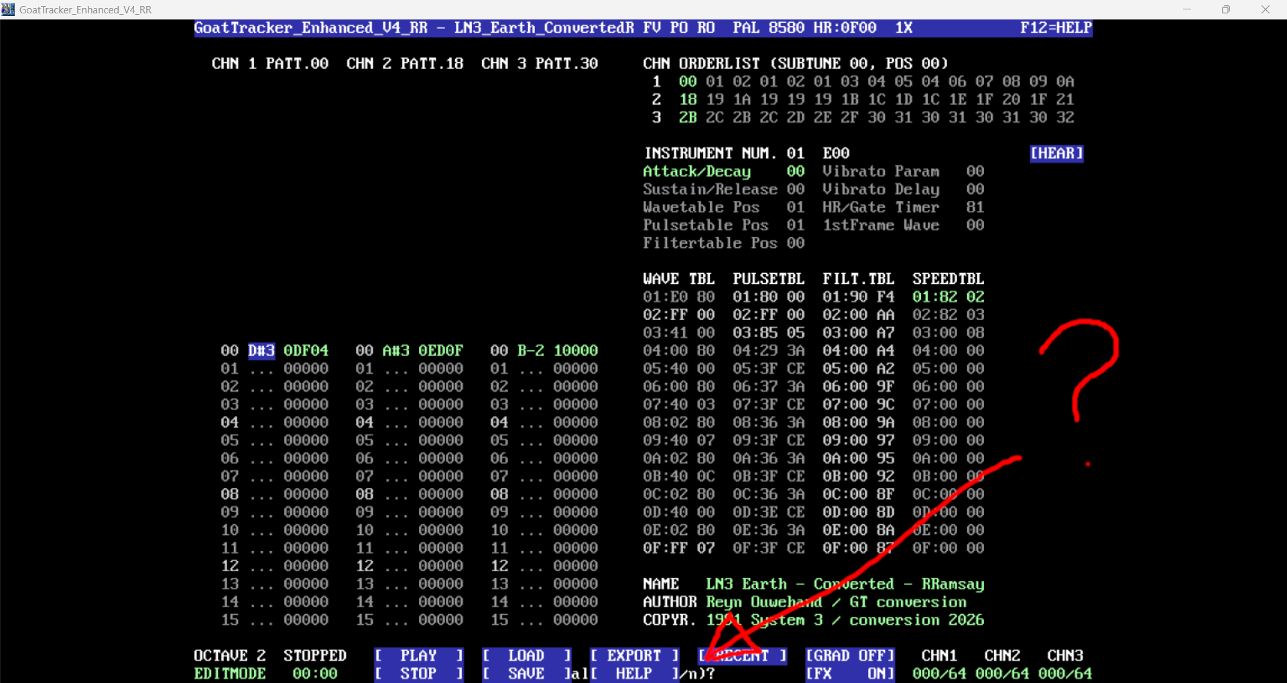1287x683 pixels.
Task: Select the D#3 note in channel 1
Action: coord(261,351)
